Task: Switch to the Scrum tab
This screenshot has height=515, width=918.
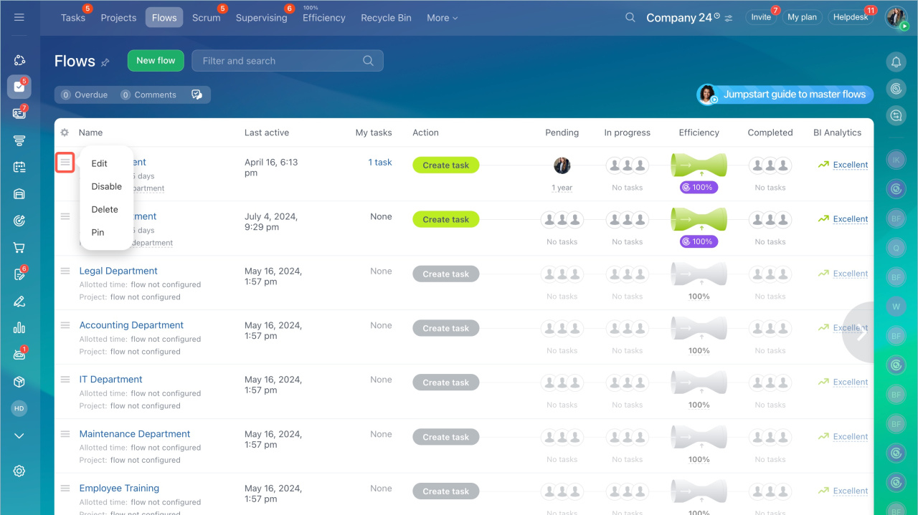Action: 207,18
